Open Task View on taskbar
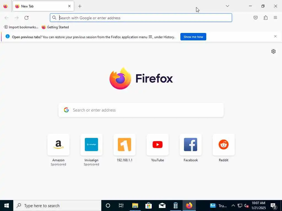 [x=121, y=206]
